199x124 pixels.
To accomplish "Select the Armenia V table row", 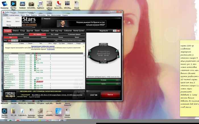I will (43, 66).
